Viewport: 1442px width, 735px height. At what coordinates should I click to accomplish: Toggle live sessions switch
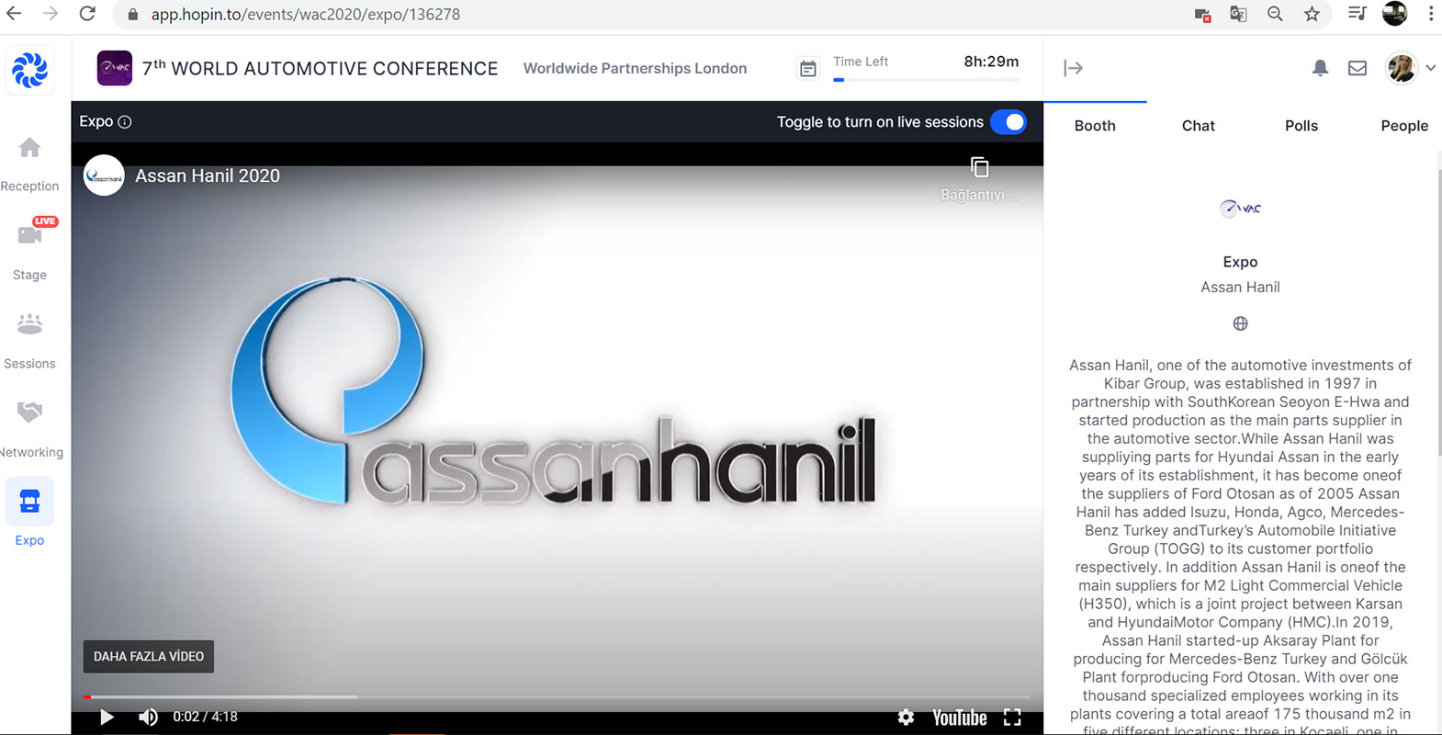1008,122
